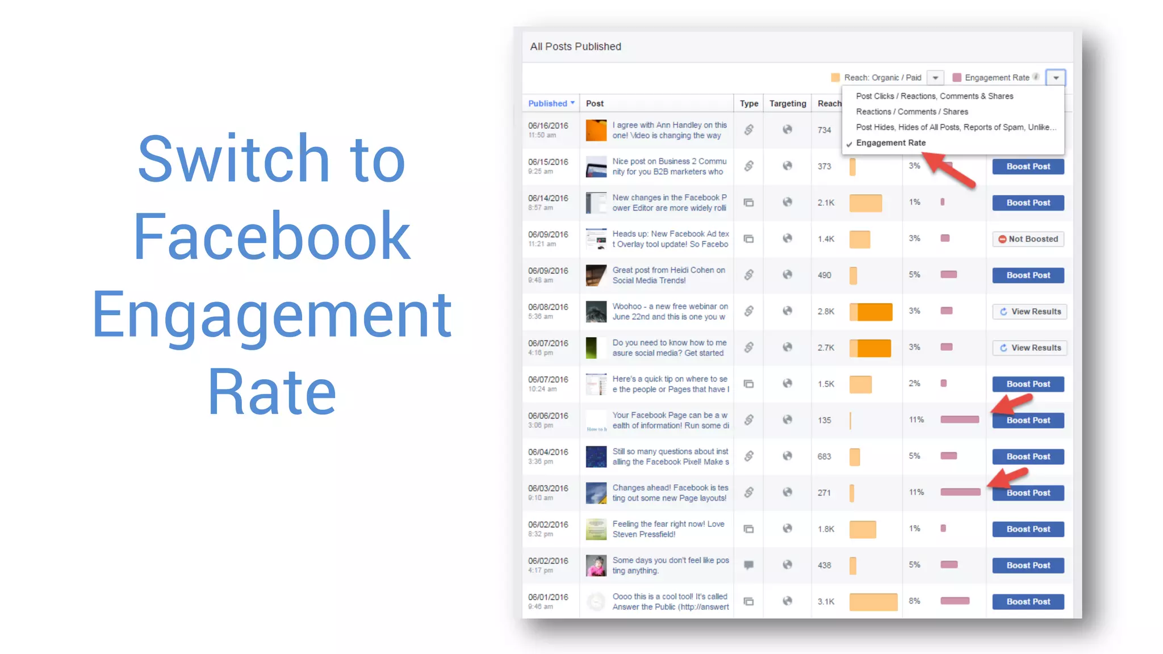Click status type icon for Some days post
Image resolution: width=1163 pixels, height=654 pixels.
coord(749,565)
